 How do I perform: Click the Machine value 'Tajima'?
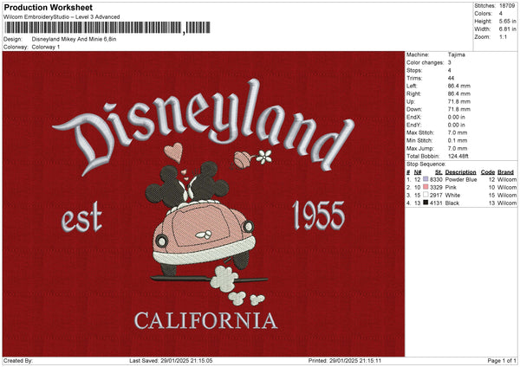(457, 55)
